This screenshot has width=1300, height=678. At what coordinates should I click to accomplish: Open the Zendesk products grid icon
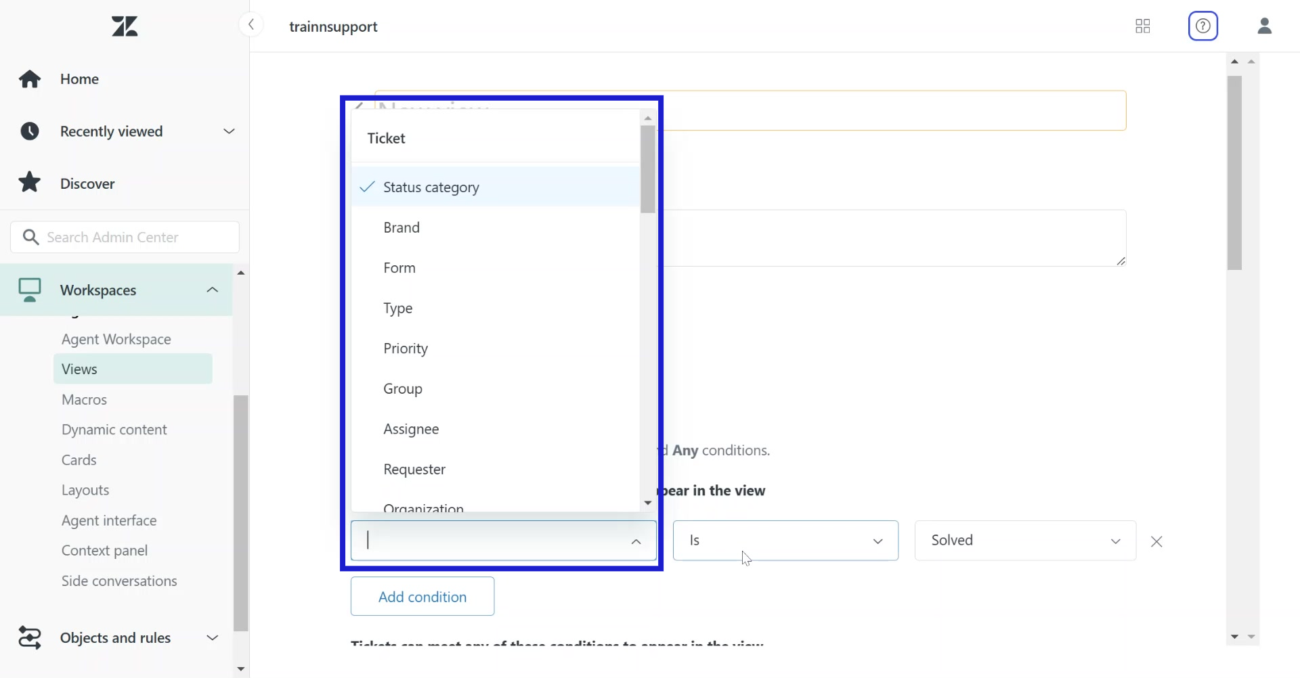(x=1143, y=26)
